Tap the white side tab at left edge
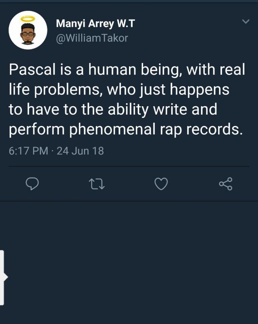Screen dimensions: 258x324 pos(2,277)
